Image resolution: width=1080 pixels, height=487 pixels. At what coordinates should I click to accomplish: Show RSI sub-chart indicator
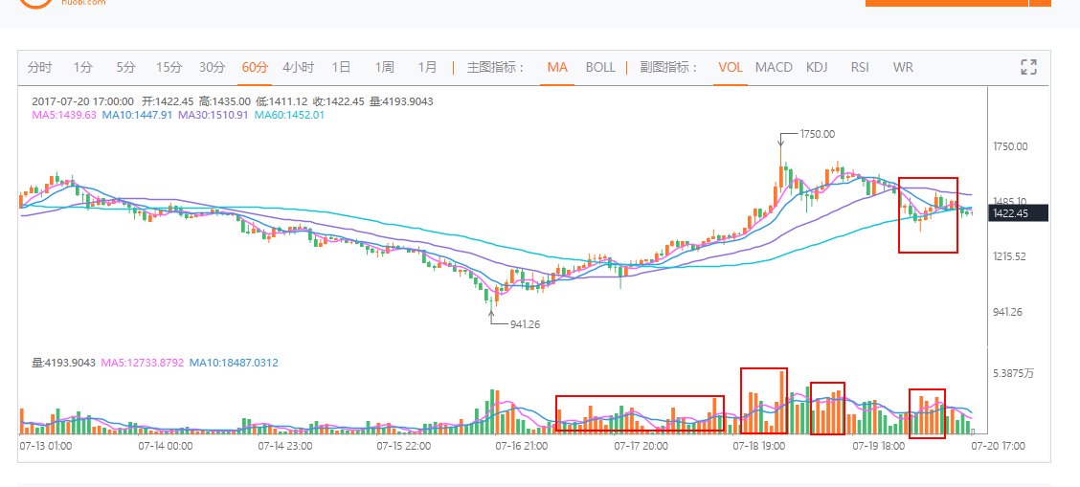(x=860, y=67)
